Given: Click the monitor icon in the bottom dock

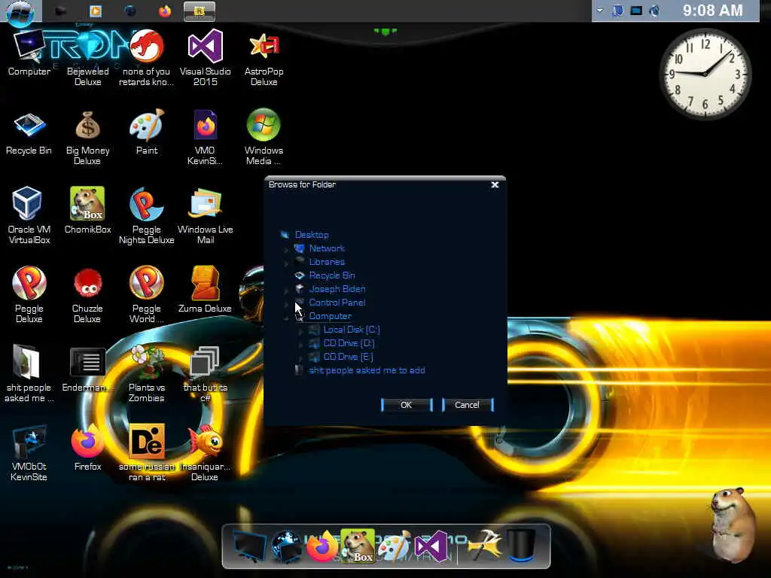Looking at the screenshot, I should 250,546.
